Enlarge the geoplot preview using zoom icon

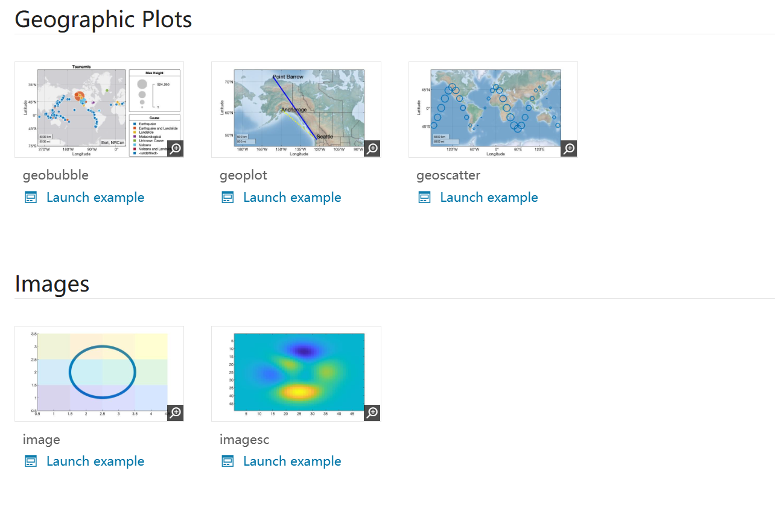(372, 149)
